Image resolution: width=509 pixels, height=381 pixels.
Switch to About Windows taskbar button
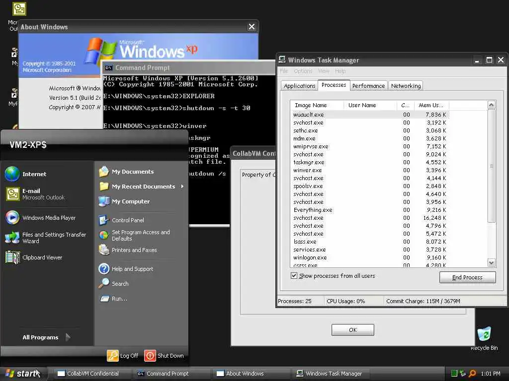[x=251, y=374]
